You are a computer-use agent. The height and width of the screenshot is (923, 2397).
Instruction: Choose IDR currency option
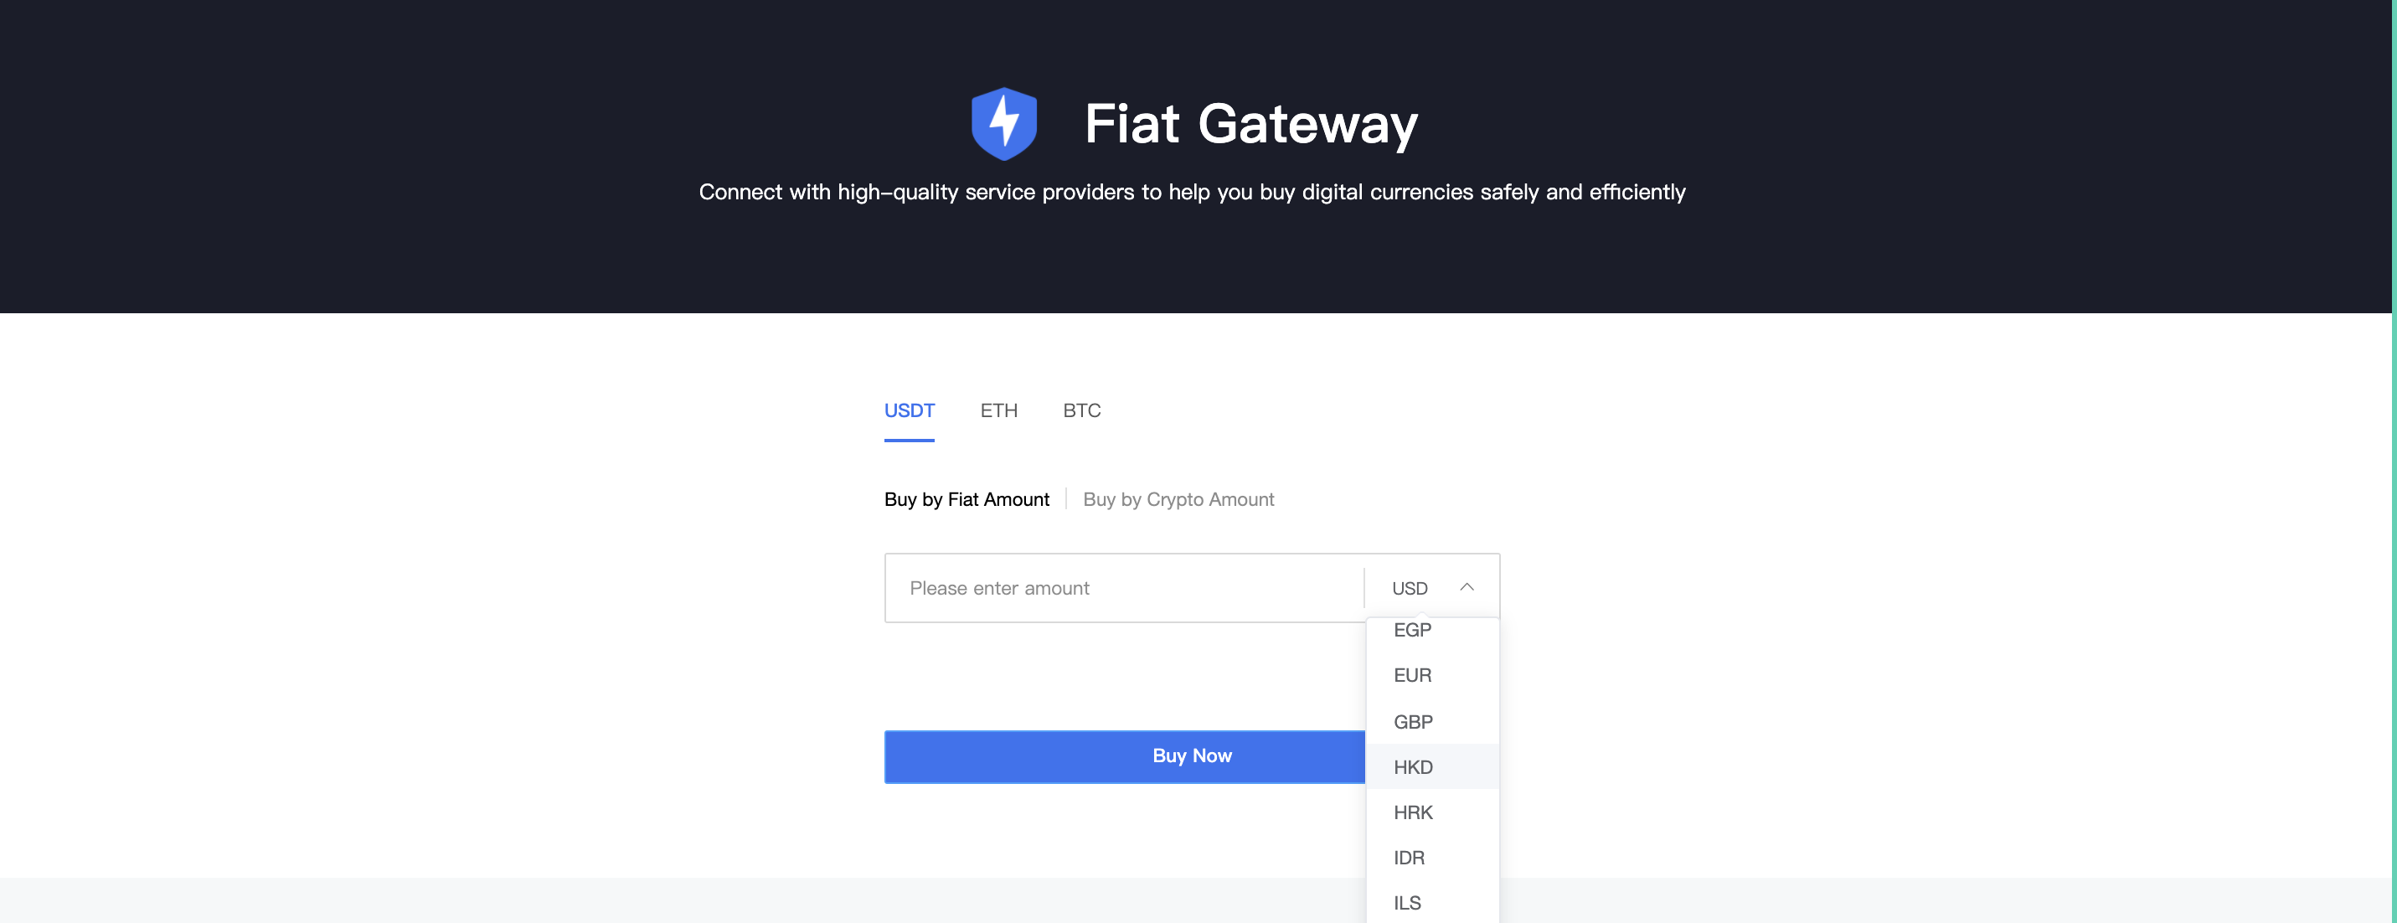1409,858
